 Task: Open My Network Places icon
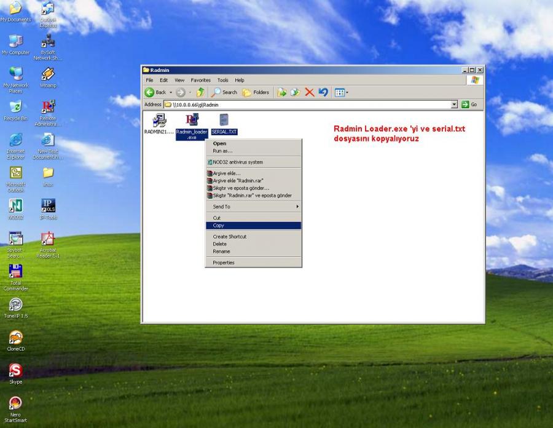coord(15,79)
